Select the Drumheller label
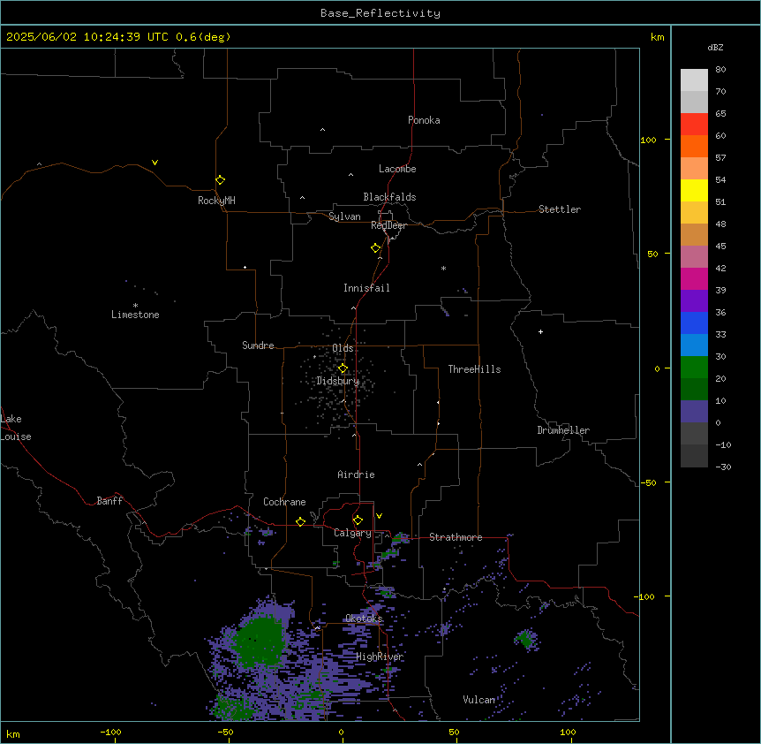The height and width of the screenshot is (744, 761). point(563,430)
